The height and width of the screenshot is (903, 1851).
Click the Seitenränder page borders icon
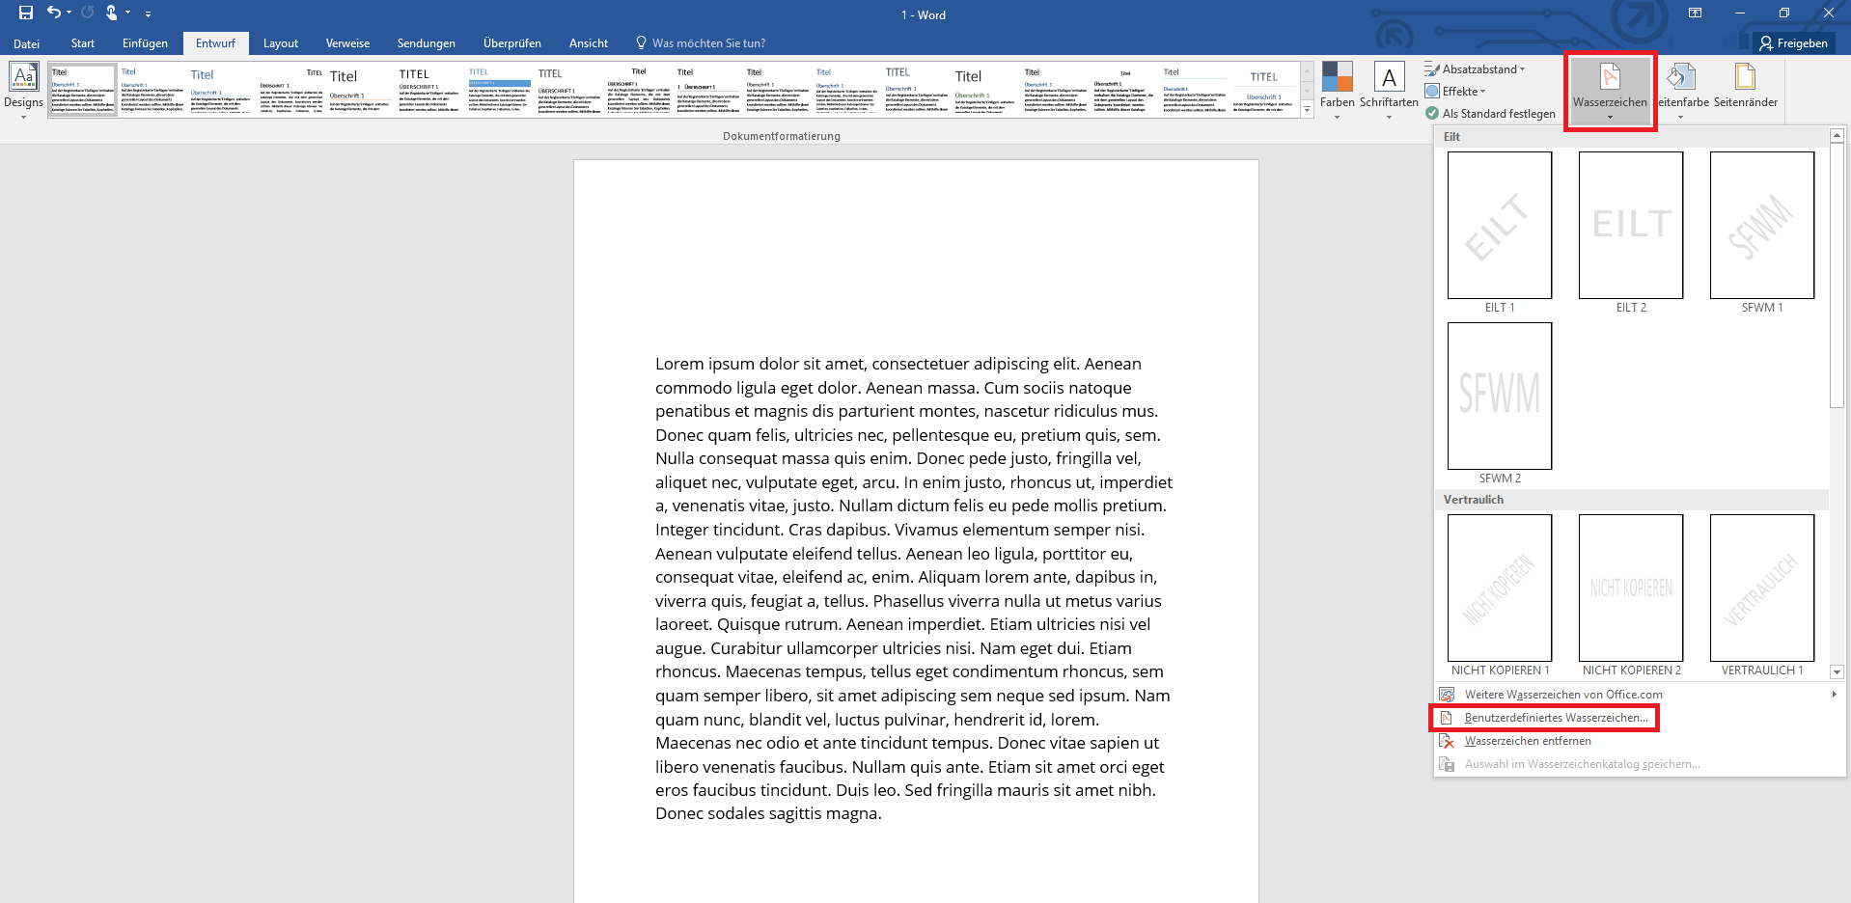pos(1745,78)
